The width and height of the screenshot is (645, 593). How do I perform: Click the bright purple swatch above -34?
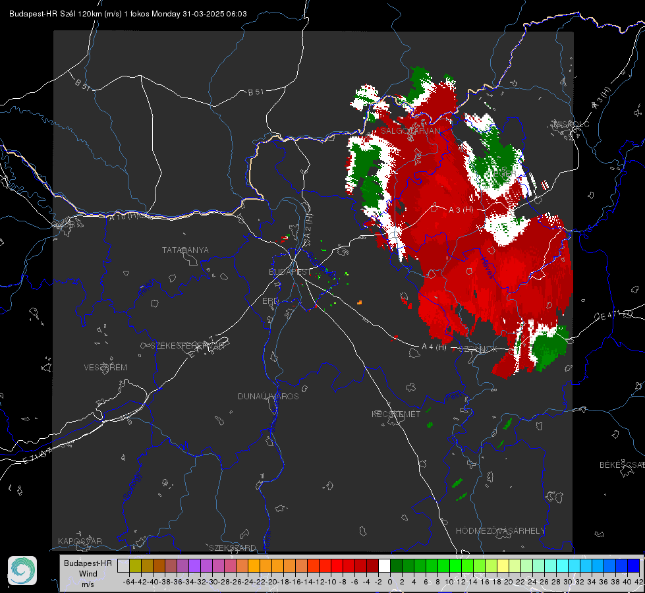click(194, 566)
